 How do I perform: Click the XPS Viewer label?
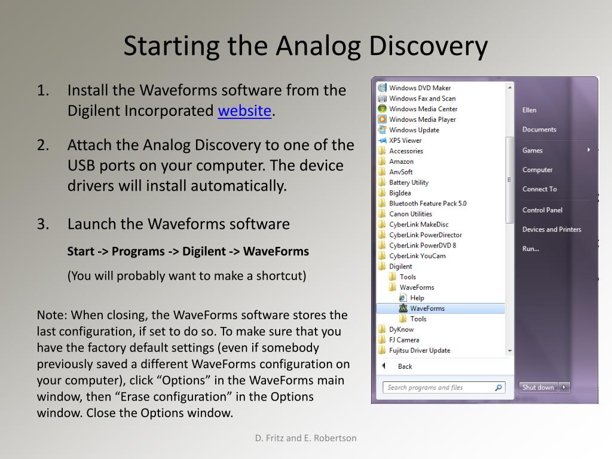pos(405,140)
